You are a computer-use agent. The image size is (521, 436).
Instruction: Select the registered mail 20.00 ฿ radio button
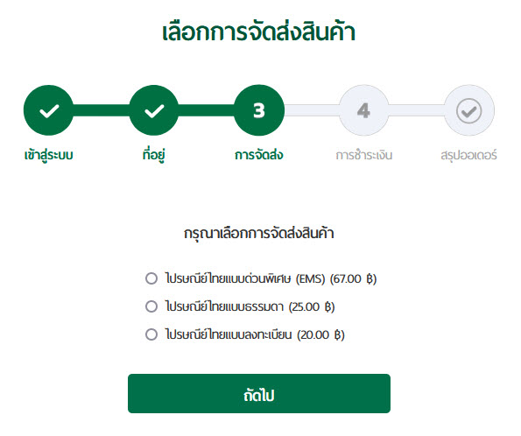pyautogui.click(x=151, y=334)
